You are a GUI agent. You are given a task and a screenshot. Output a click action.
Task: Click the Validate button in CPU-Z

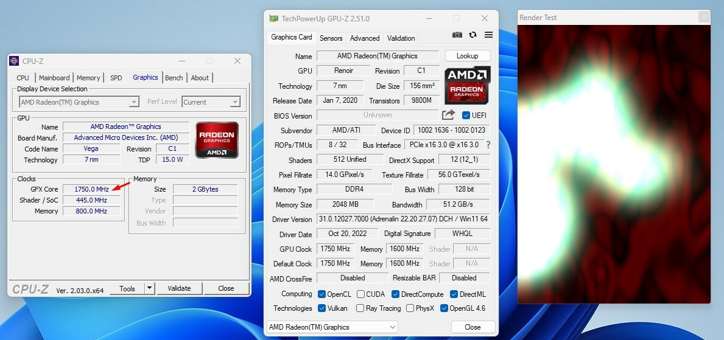(x=179, y=288)
